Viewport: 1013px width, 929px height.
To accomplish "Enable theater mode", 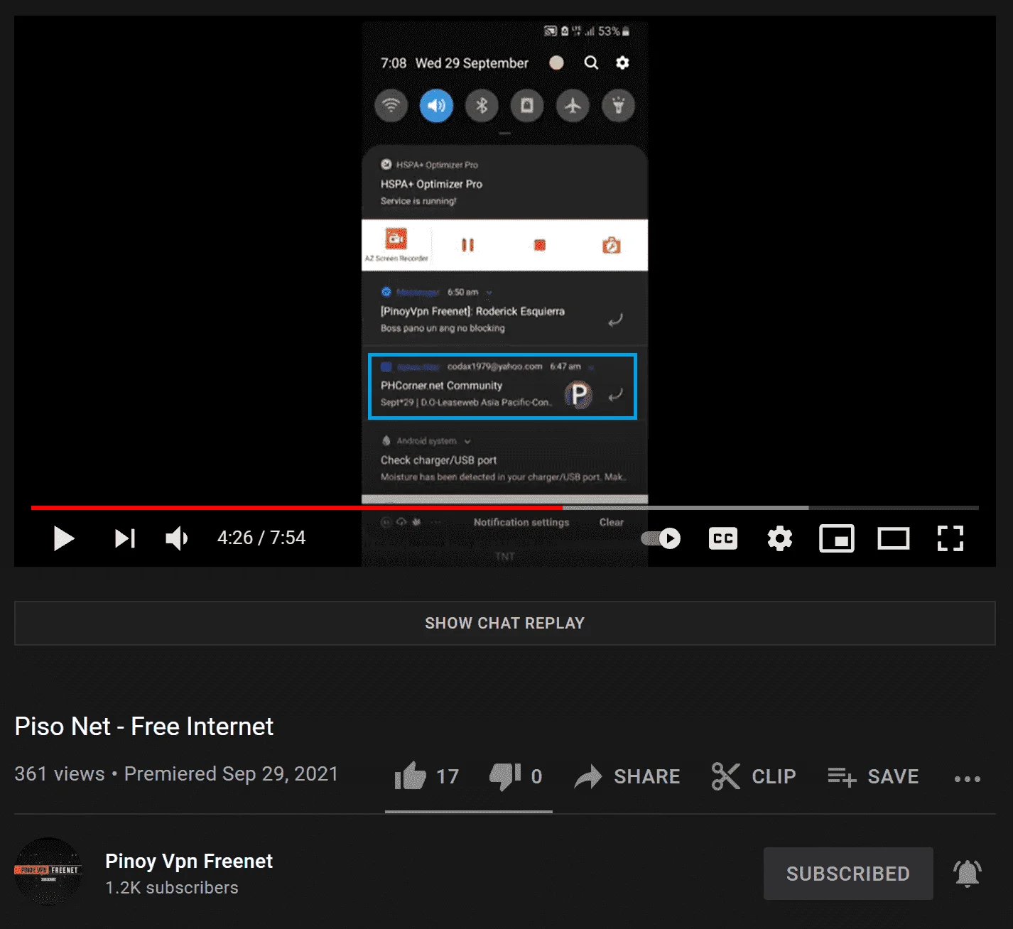I will pos(894,538).
